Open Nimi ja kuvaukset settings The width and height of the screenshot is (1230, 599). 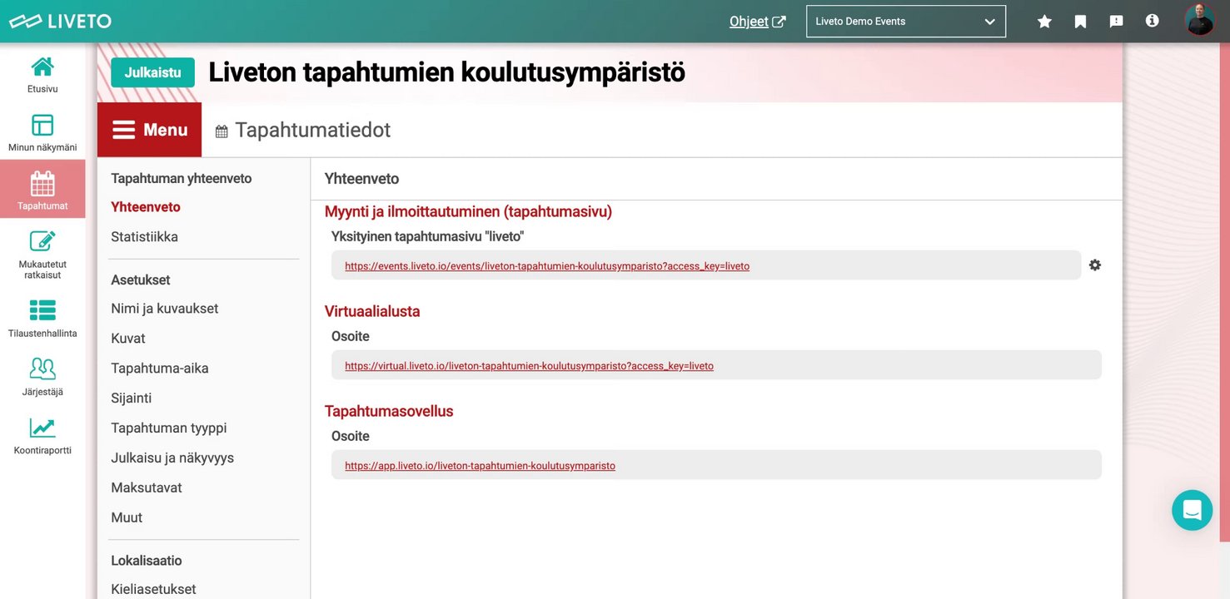[x=164, y=309]
